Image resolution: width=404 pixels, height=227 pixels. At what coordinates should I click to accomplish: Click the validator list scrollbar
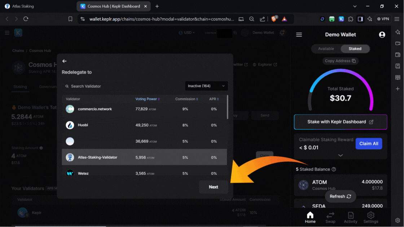227,107
